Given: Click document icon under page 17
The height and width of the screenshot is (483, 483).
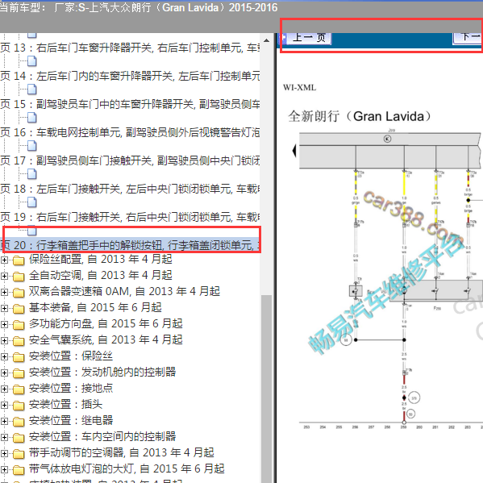Looking at the screenshot, I should (31, 174).
